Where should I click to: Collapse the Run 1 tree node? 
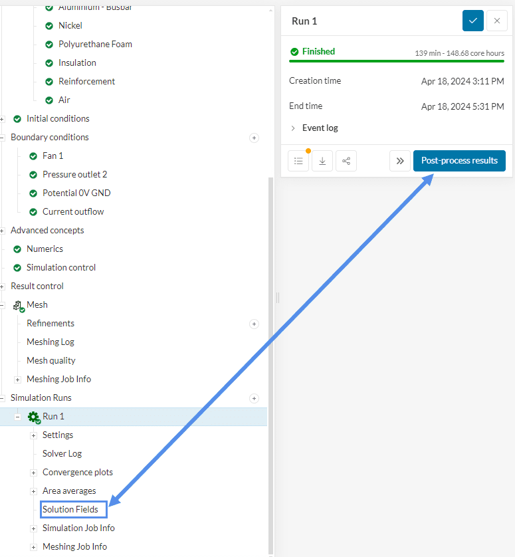[17, 417]
